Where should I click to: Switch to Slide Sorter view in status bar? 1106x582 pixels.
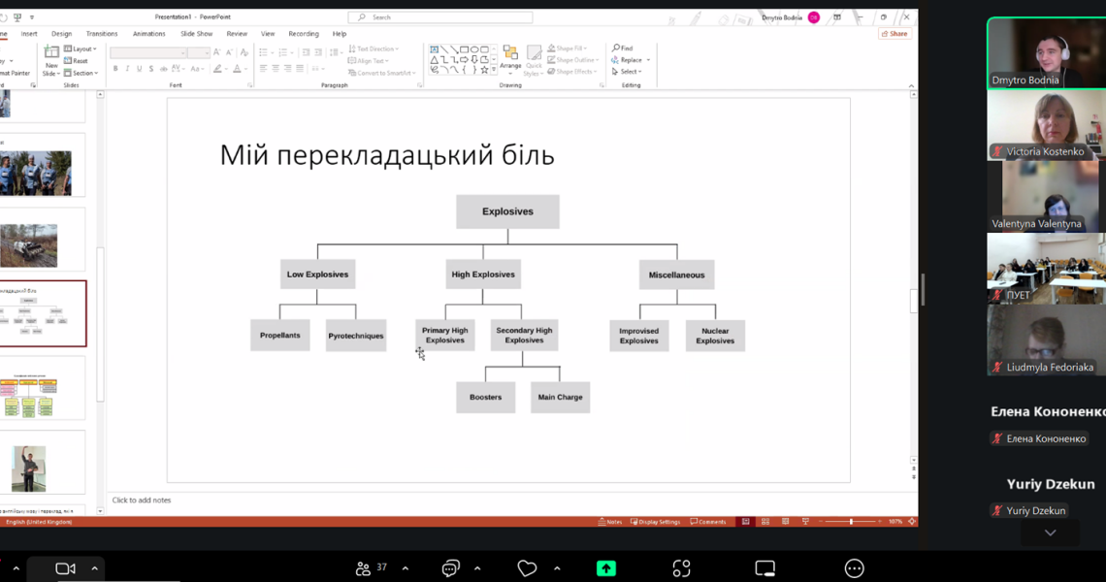pyautogui.click(x=765, y=522)
